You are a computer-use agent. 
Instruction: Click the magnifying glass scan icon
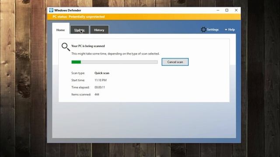(x=66, y=47)
